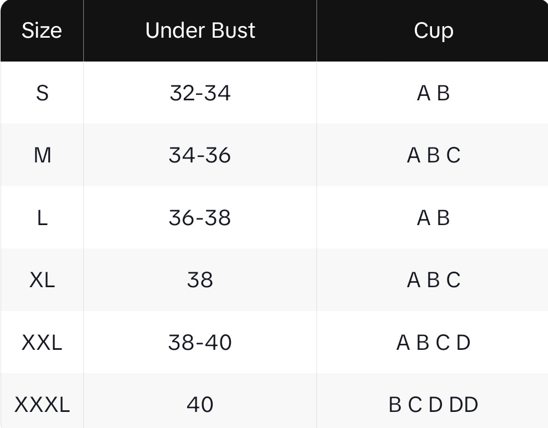548x428 pixels.
Task: Click the A B C cup cell for size M
Action: pyautogui.click(x=433, y=155)
